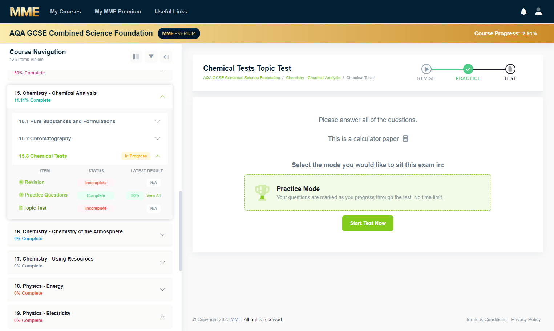The height and width of the screenshot is (331, 554).
Task: Click Incomplete status in Revision row
Action: (96, 183)
